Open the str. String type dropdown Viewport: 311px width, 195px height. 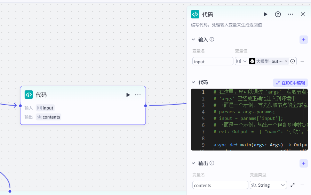pyautogui.click(x=268, y=185)
